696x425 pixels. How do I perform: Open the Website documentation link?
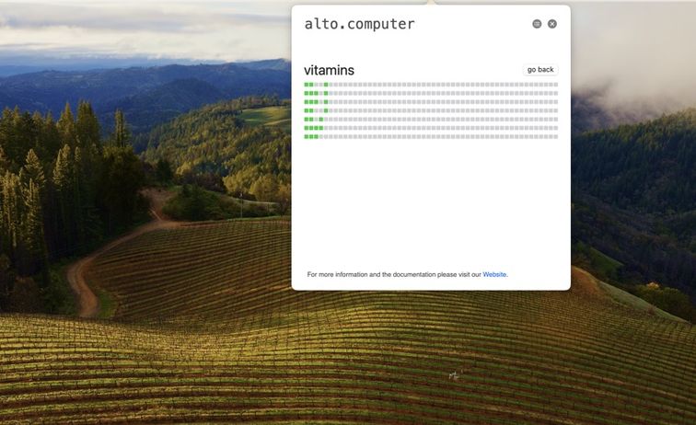click(494, 275)
